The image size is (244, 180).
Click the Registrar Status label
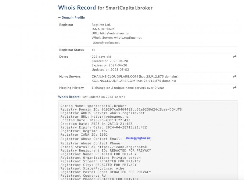[x=71, y=50]
